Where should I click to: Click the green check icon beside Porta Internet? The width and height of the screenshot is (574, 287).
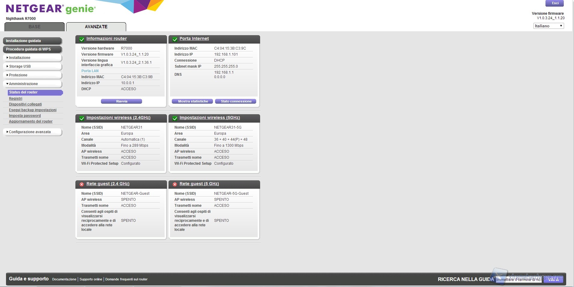[175, 39]
